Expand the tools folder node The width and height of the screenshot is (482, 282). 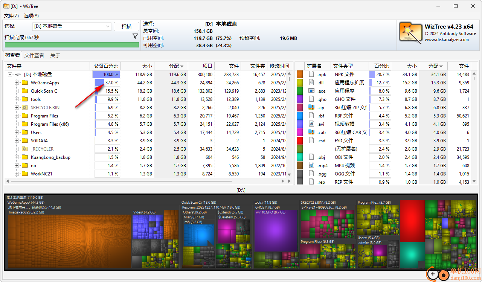[x=17, y=99]
